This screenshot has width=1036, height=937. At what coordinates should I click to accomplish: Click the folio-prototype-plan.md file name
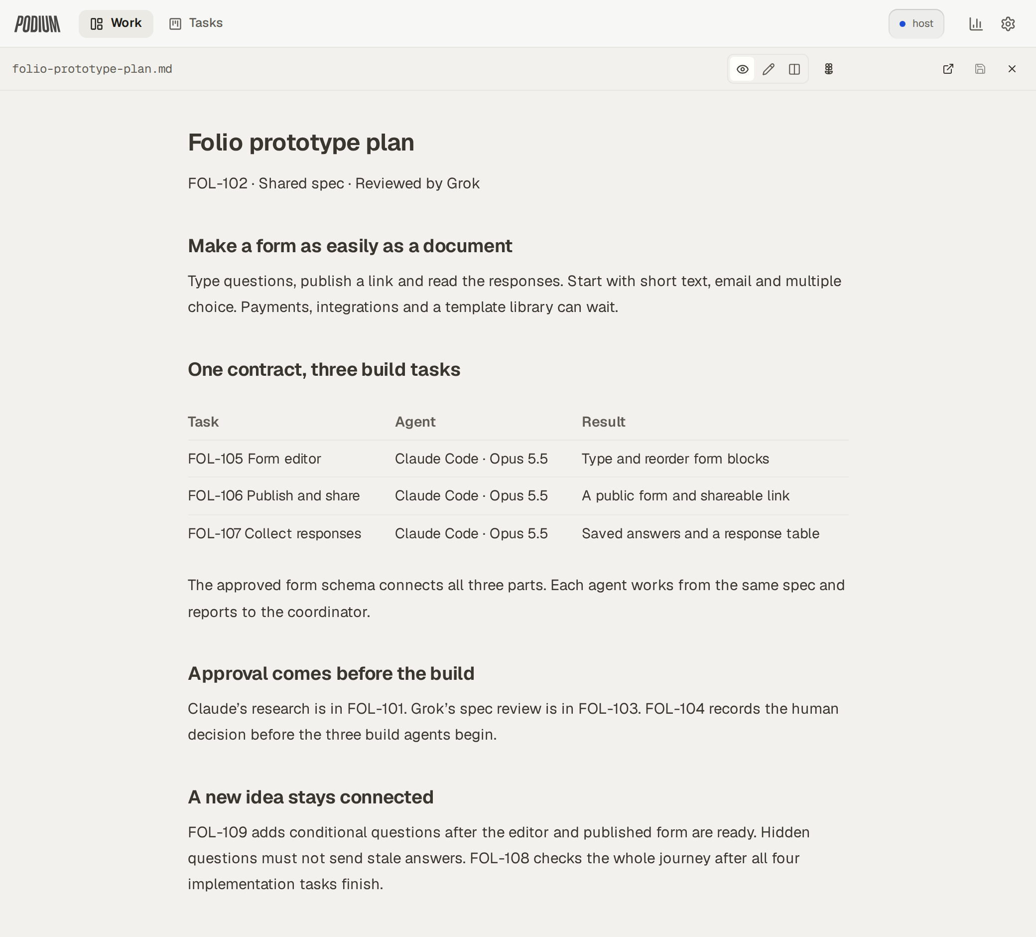click(92, 69)
